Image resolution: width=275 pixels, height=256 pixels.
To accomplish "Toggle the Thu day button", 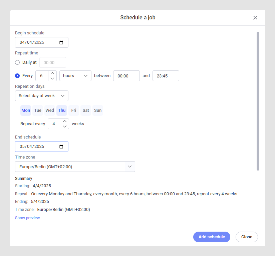I will (62, 110).
